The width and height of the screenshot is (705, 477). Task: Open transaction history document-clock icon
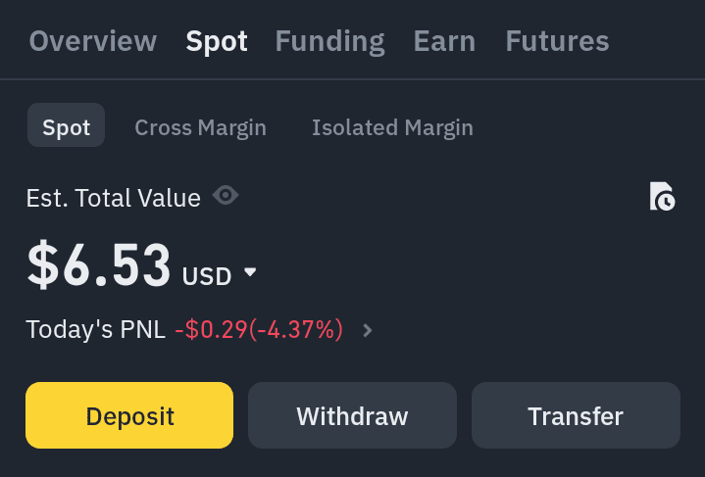[662, 196]
